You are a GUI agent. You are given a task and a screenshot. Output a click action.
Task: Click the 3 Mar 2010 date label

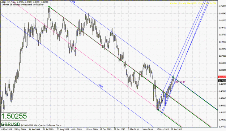133,129
